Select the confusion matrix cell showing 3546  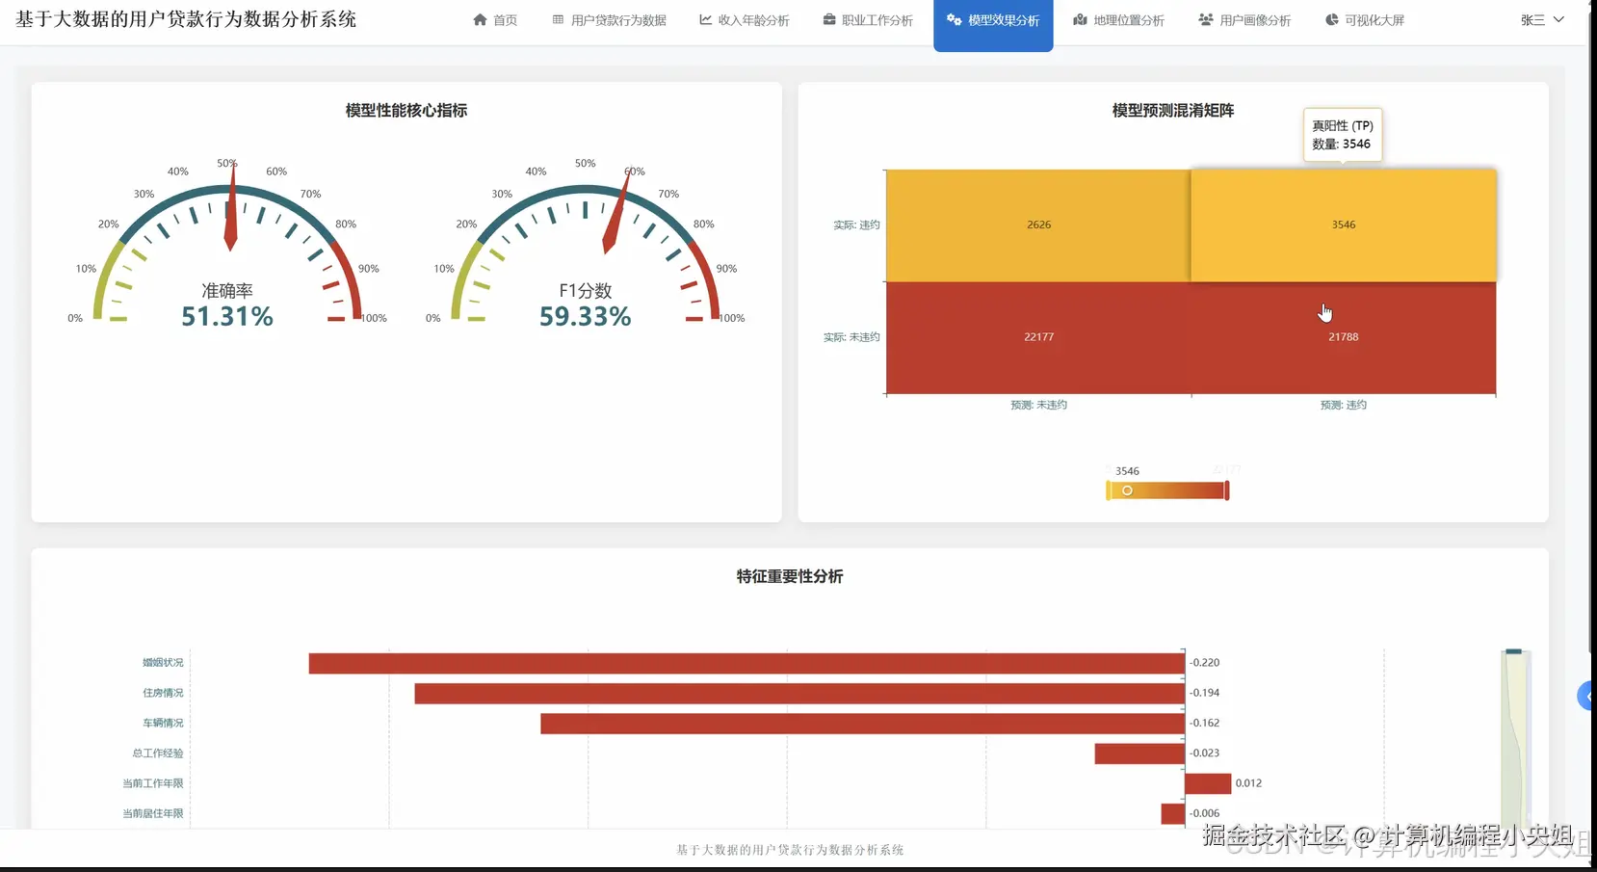click(x=1344, y=225)
